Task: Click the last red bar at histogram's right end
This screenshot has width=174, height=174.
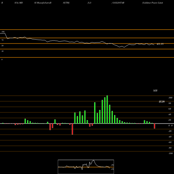Action: point(155,126)
